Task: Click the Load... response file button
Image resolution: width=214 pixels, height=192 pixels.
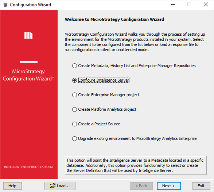Action: click(60, 186)
